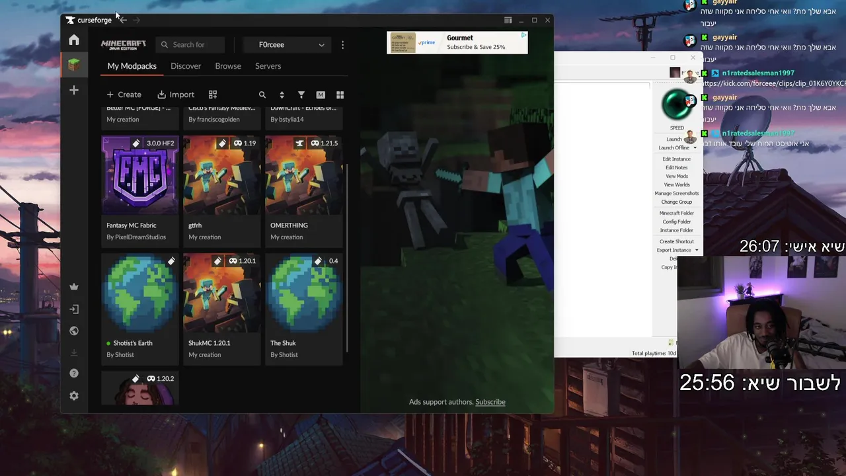Open Shotist's Earth modpack thumbnail

click(139, 293)
